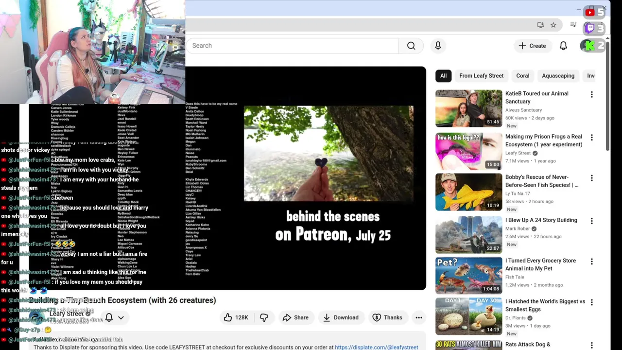Click the install app icon in address bar

click(x=540, y=25)
